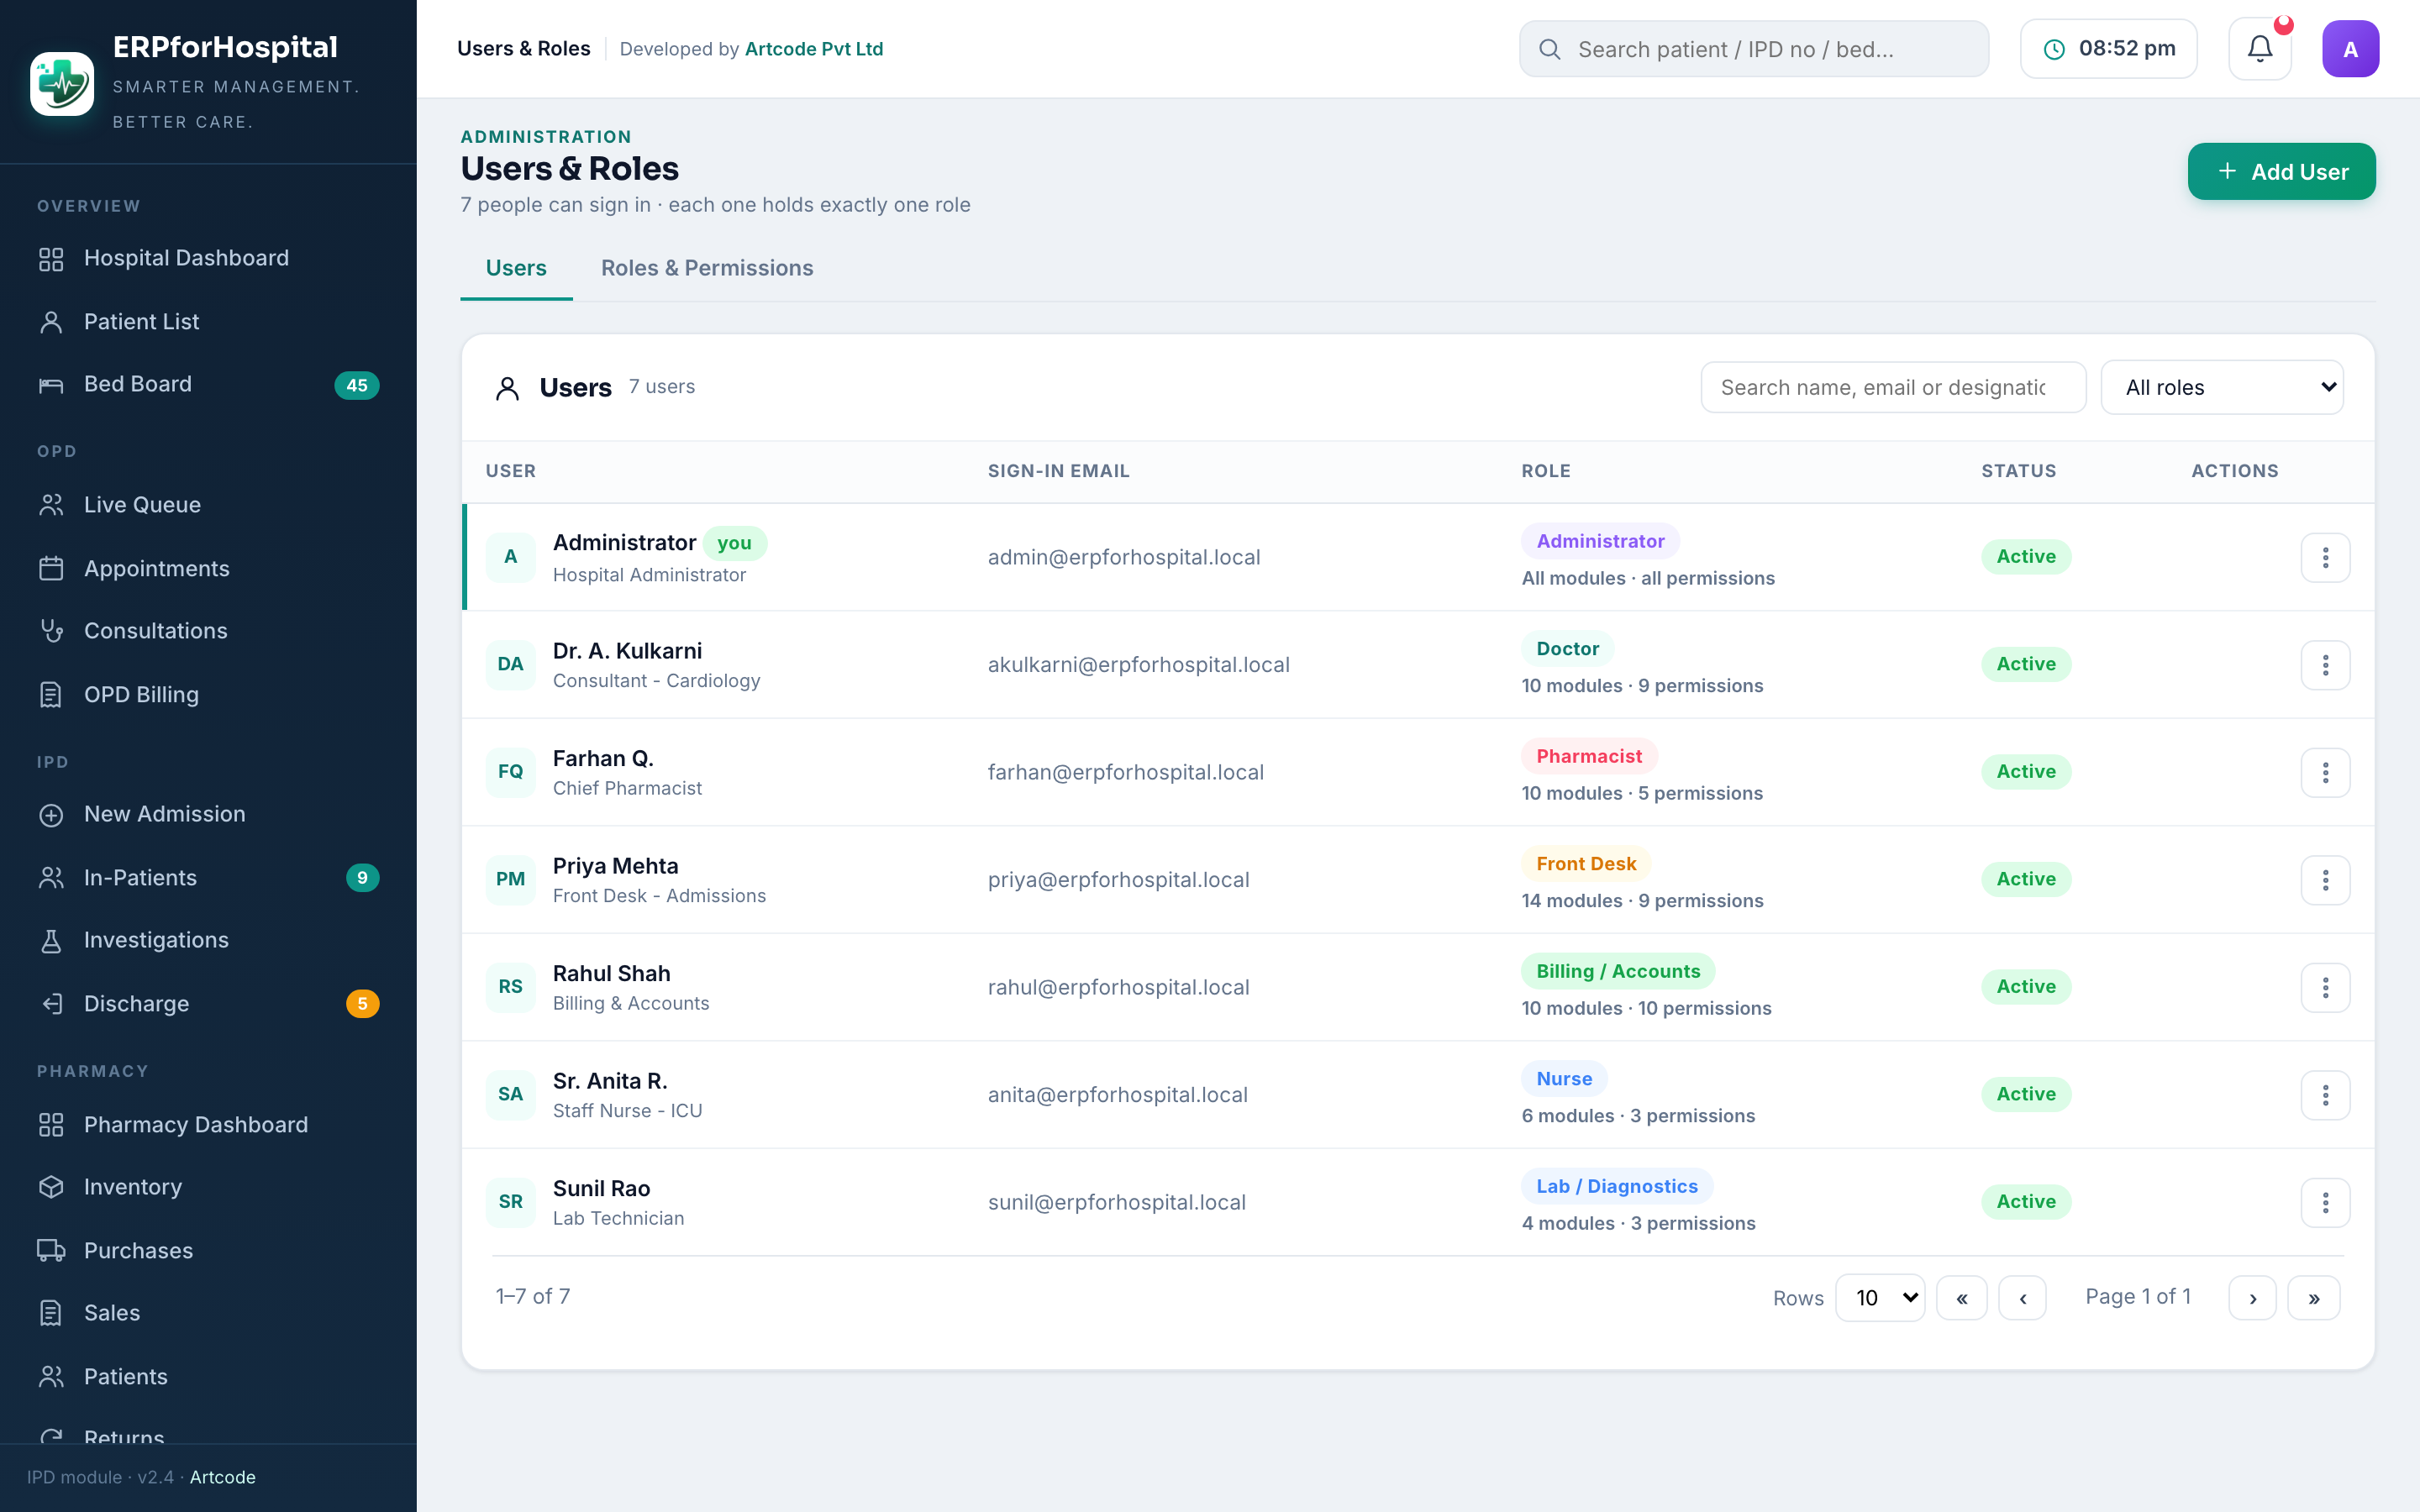This screenshot has height=1512, width=2420.
Task: Go to next page of users
Action: [x=2253, y=1297]
